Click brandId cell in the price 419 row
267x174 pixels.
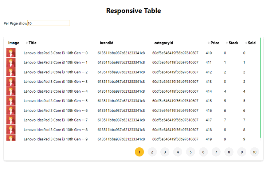[121, 139]
